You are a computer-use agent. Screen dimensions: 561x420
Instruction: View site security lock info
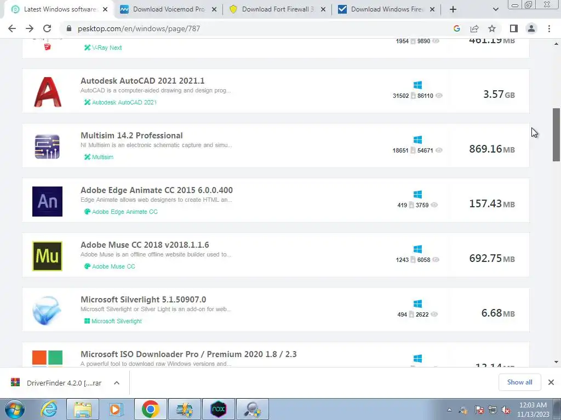coord(69,28)
